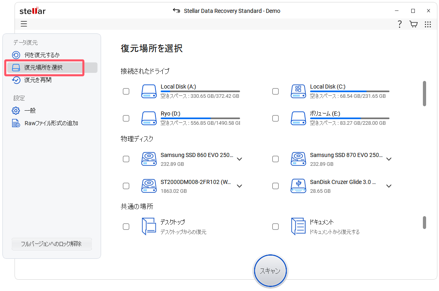This screenshot has width=439, height=291.
Task: Enable the ドキュメント checkbox
Action: 275,226
